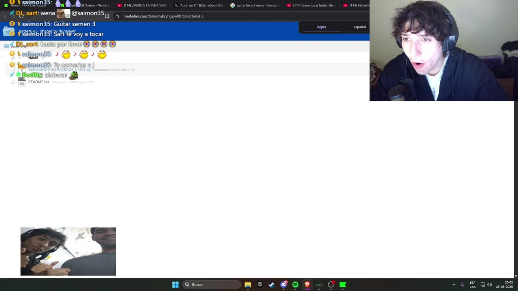The height and width of the screenshot is (291, 518).
Task: Open the clock and date panel
Action: pos(505,285)
